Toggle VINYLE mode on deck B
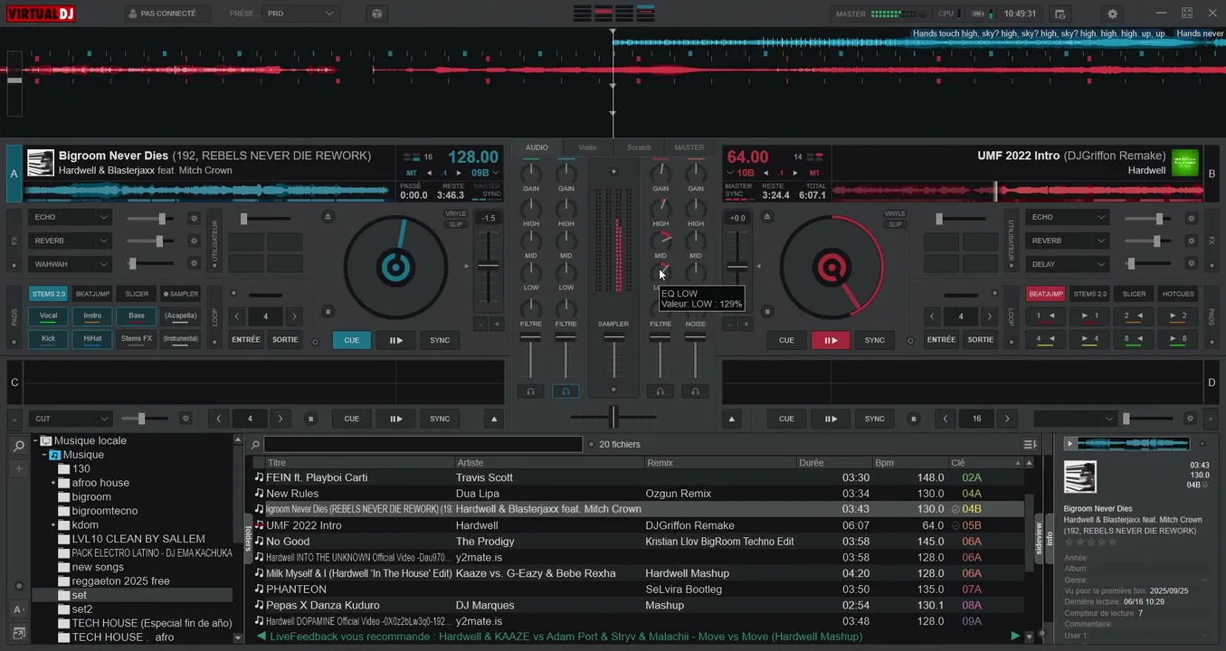This screenshot has width=1226, height=651. pos(895,214)
